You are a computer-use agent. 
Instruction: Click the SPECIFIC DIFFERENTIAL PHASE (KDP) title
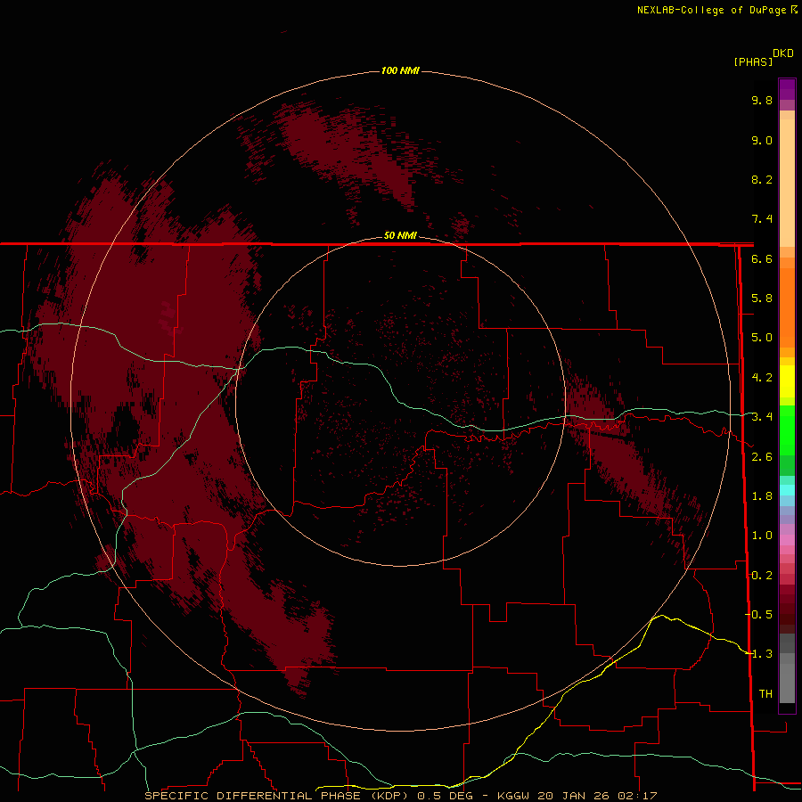coord(276,796)
